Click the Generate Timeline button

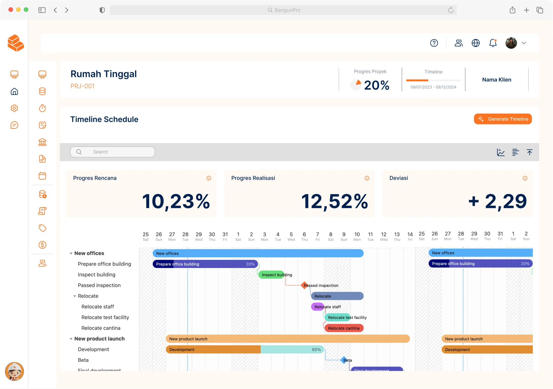pos(503,119)
